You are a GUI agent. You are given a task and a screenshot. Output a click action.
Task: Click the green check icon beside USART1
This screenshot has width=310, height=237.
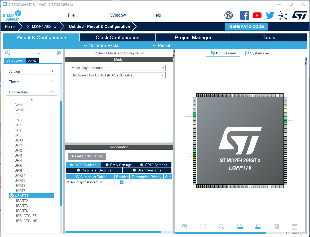(x=12, y=196)
